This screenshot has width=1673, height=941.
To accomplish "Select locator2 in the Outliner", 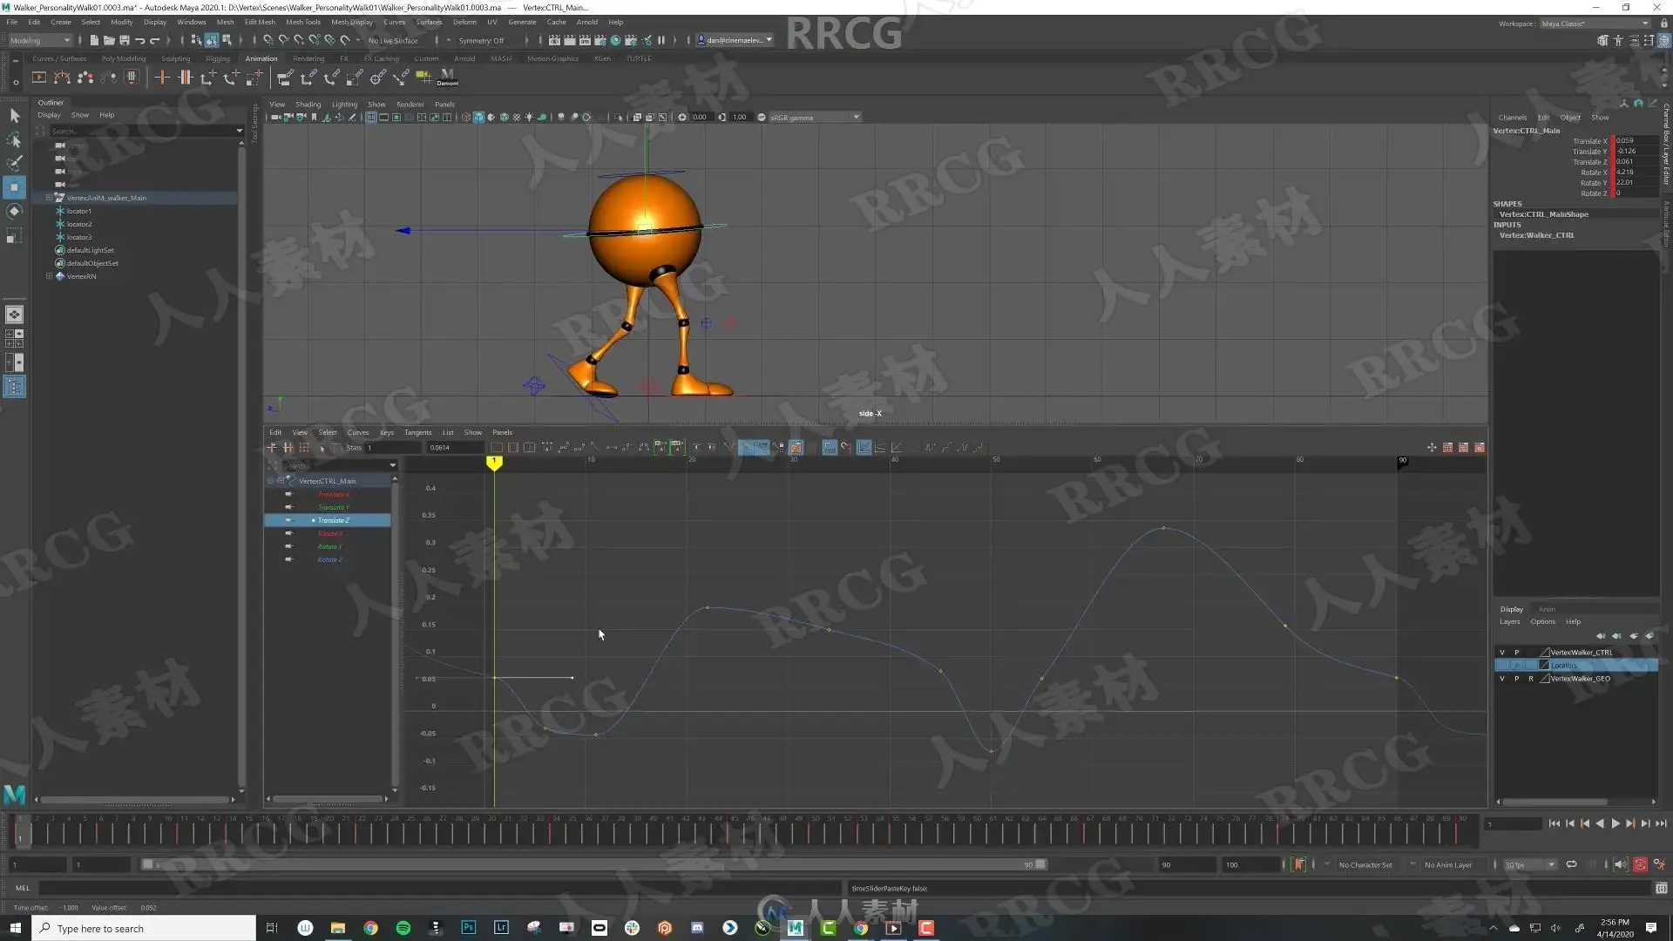I will pos(79,224).
